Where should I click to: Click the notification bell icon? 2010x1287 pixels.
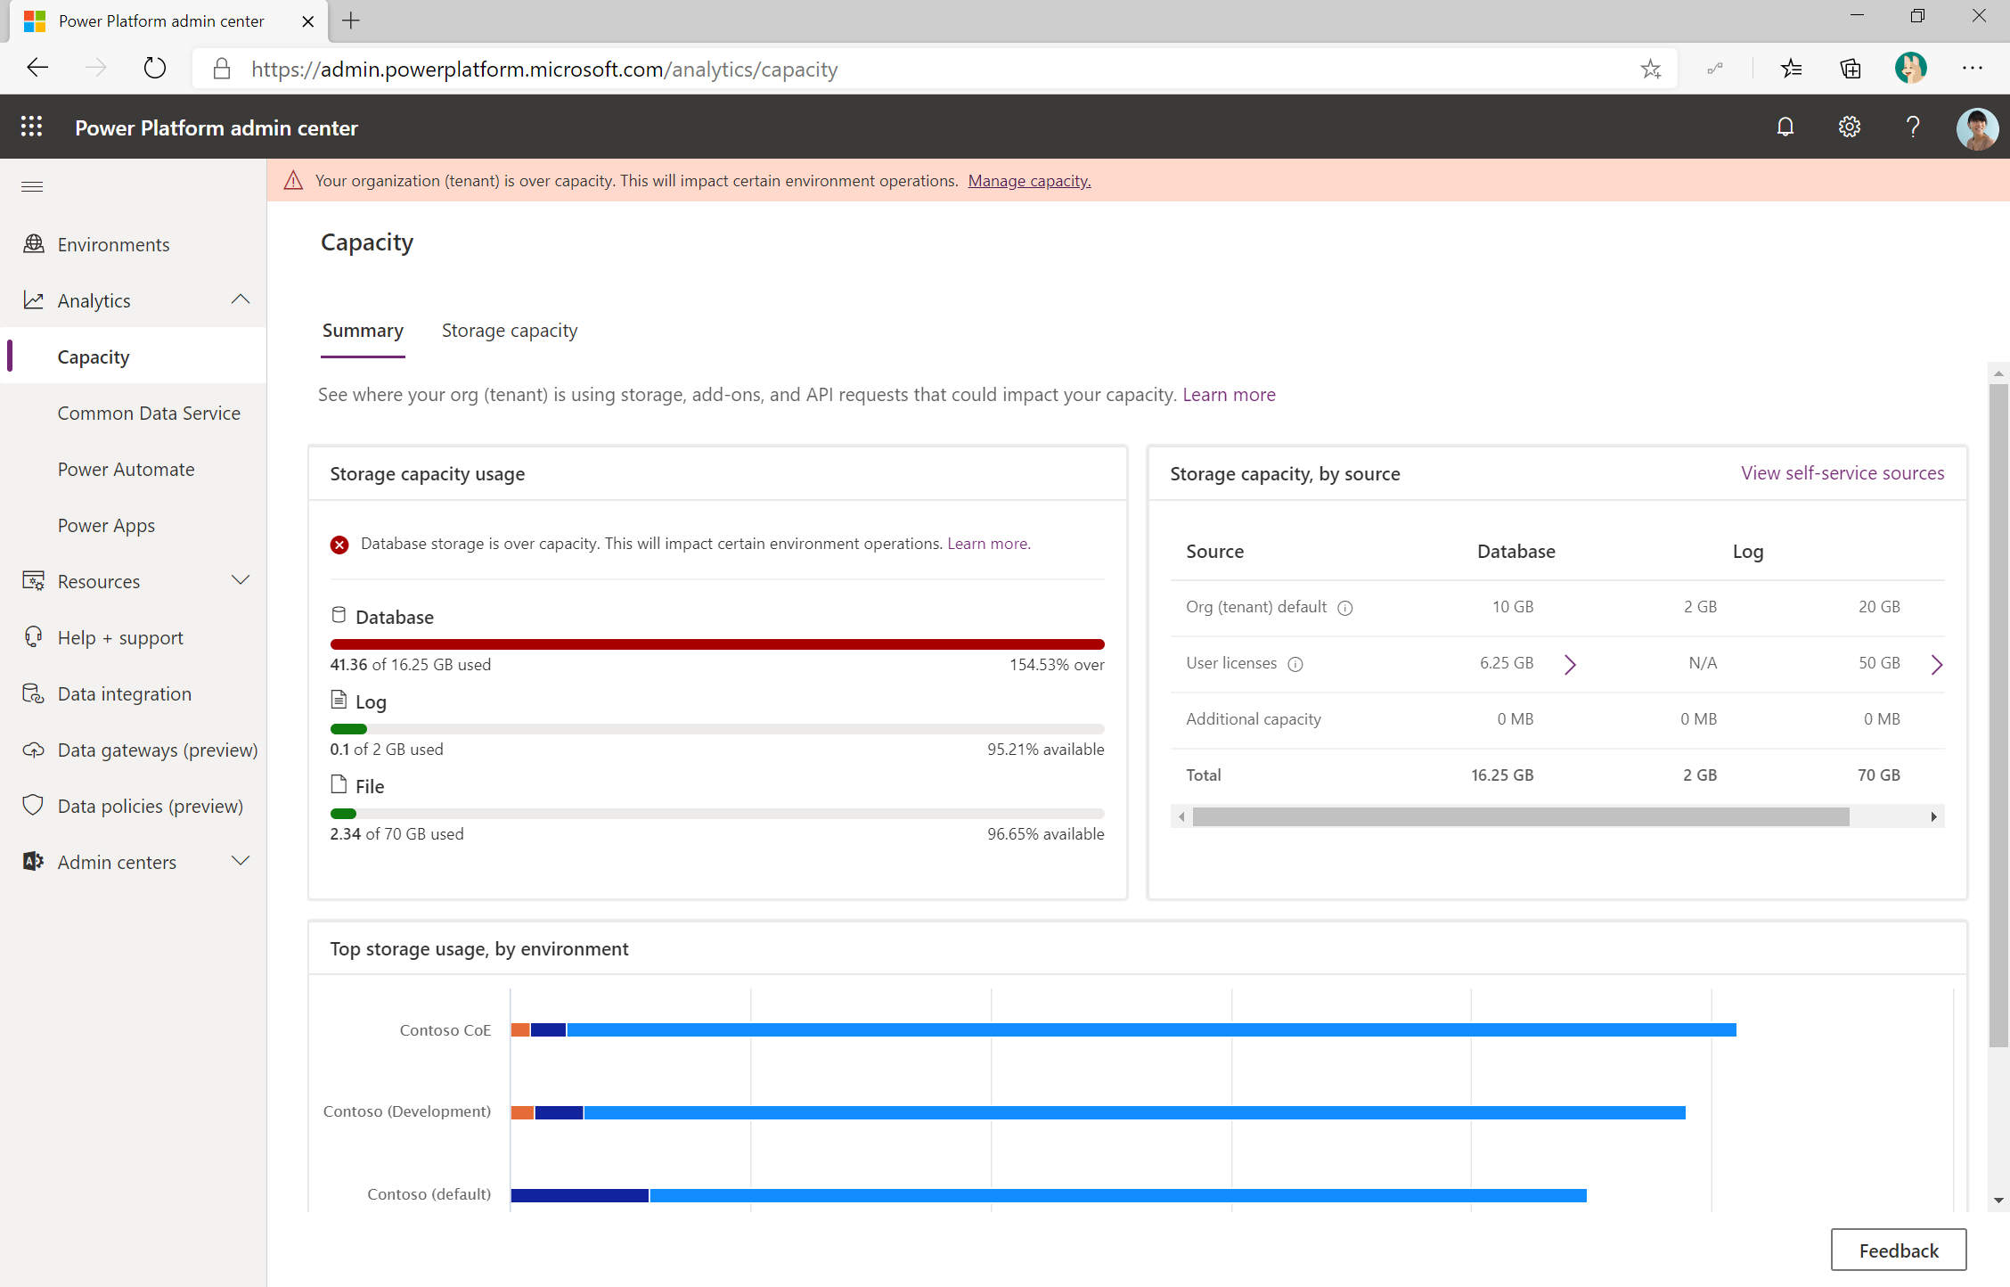1785,127
